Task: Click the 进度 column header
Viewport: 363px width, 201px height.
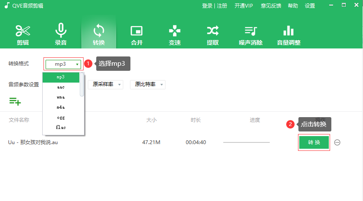Action: coord(255,120)
